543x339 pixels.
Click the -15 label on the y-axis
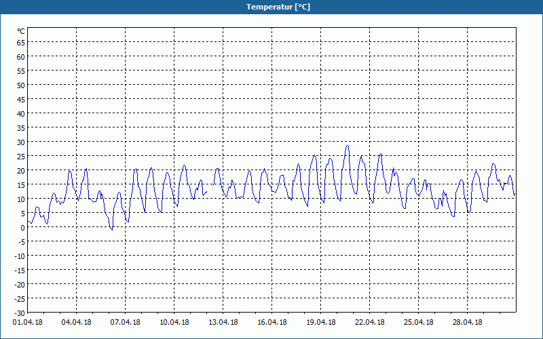coord(20,270)
